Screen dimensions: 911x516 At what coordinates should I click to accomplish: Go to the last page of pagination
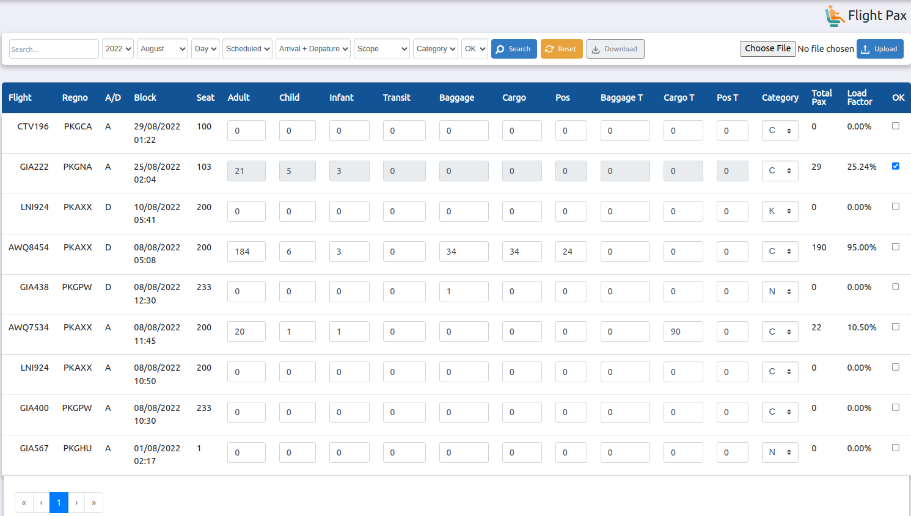93,503
